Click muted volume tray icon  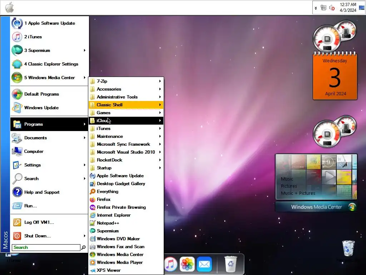point(332,8)
